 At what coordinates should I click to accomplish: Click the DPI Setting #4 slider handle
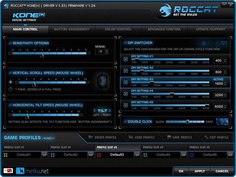point(172,94)
